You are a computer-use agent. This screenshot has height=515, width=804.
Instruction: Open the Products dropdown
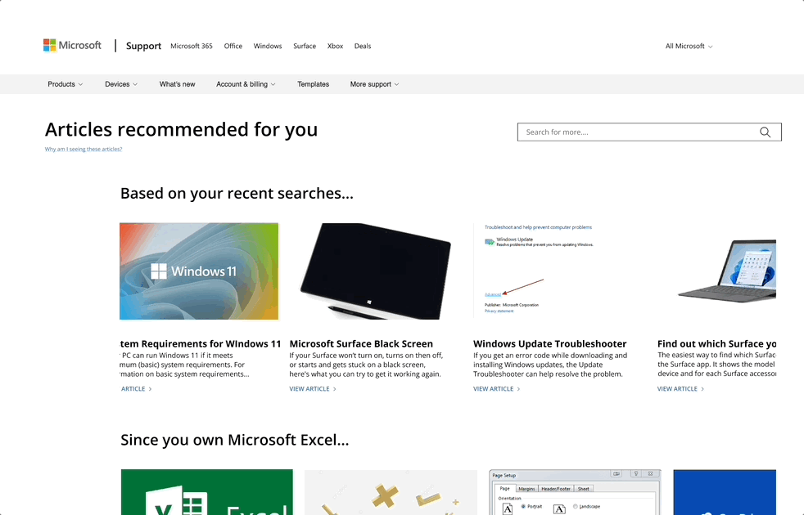[65, 83]
